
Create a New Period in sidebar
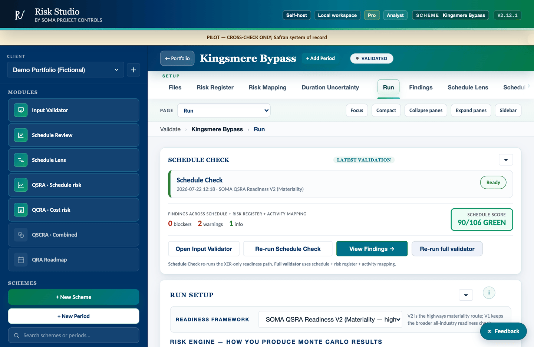(x=73, y=316)
